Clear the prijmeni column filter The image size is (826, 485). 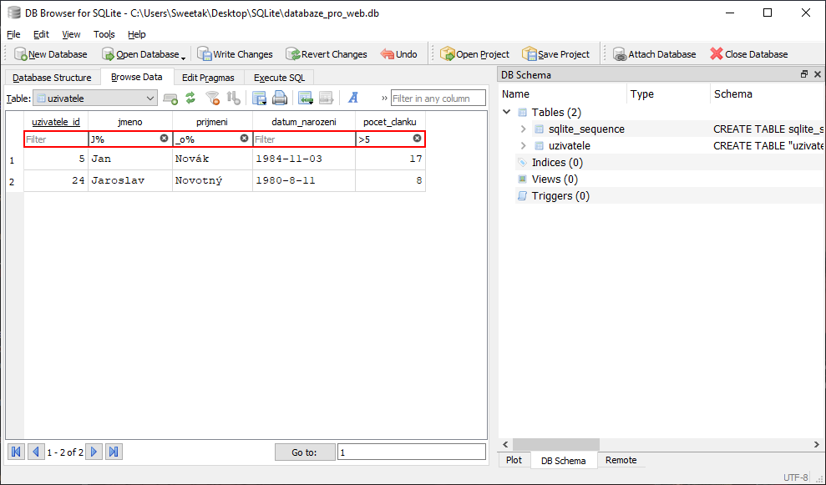click(245, 138)
